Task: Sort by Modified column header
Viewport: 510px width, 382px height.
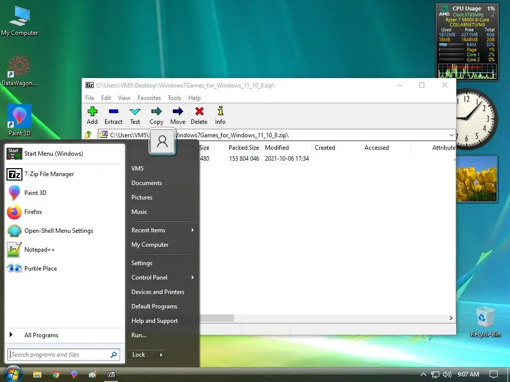Action: point(286,147)
